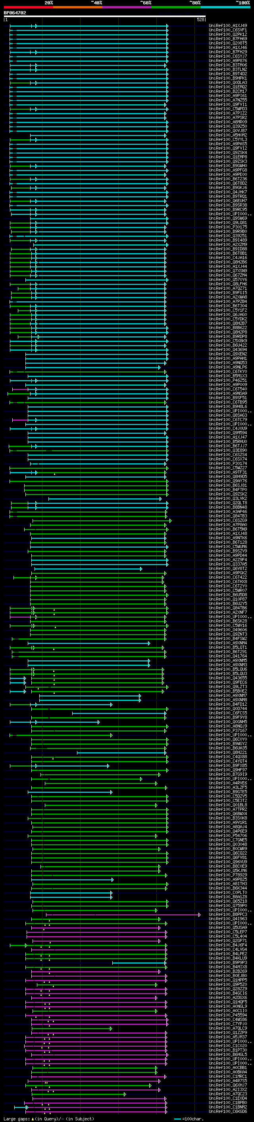Select hit label UniRef100_Q337A5
The image size is (254, 1122).
click(228, 564)
